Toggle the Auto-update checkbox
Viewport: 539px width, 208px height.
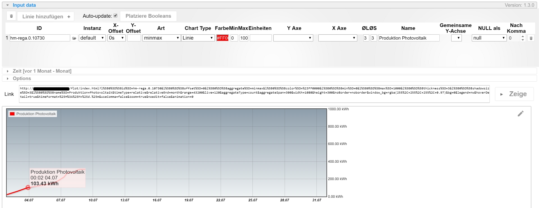pos(115,15)
